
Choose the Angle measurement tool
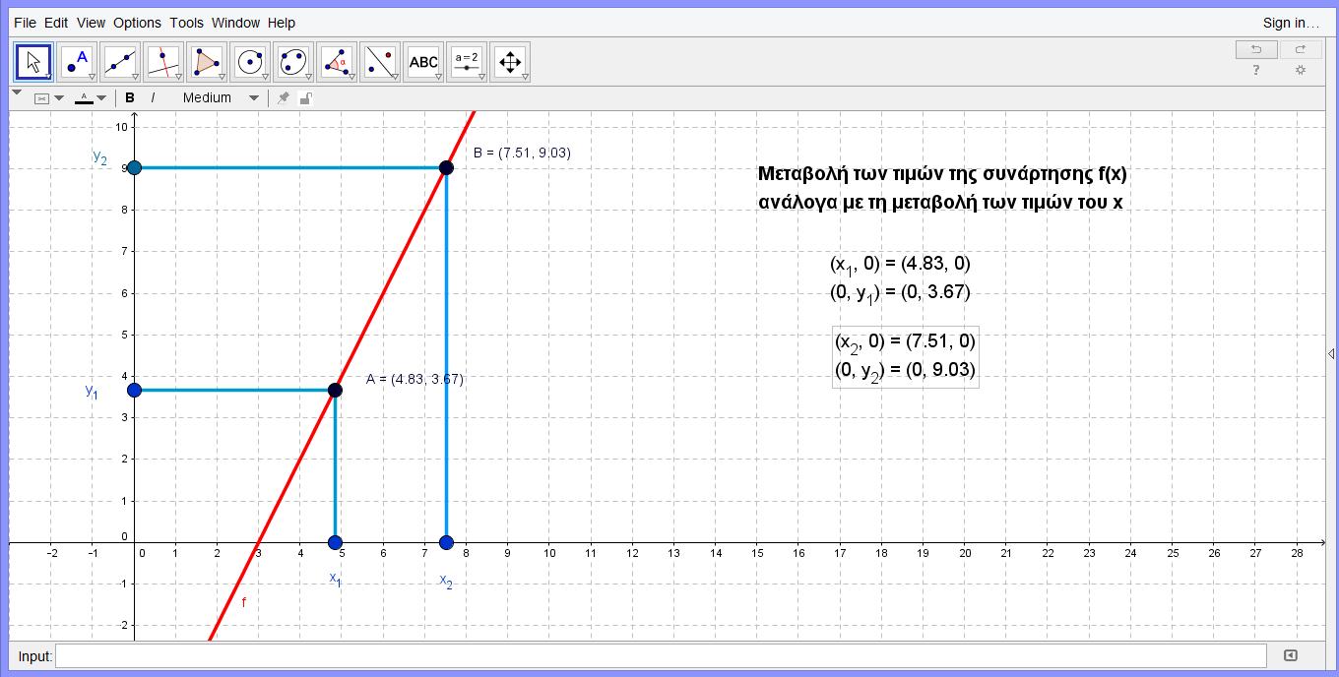click(x=337, y=62)
